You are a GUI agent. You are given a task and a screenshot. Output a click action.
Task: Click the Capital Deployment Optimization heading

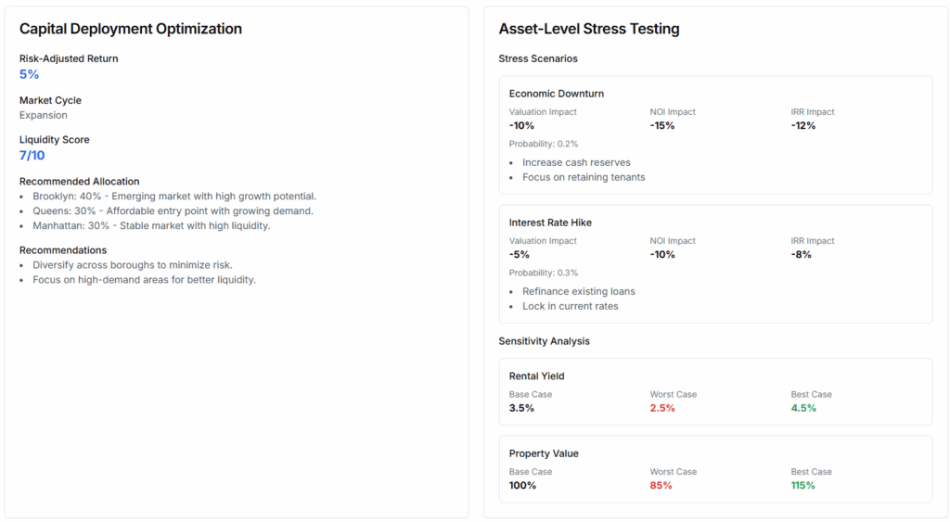[x=130, y=29]
